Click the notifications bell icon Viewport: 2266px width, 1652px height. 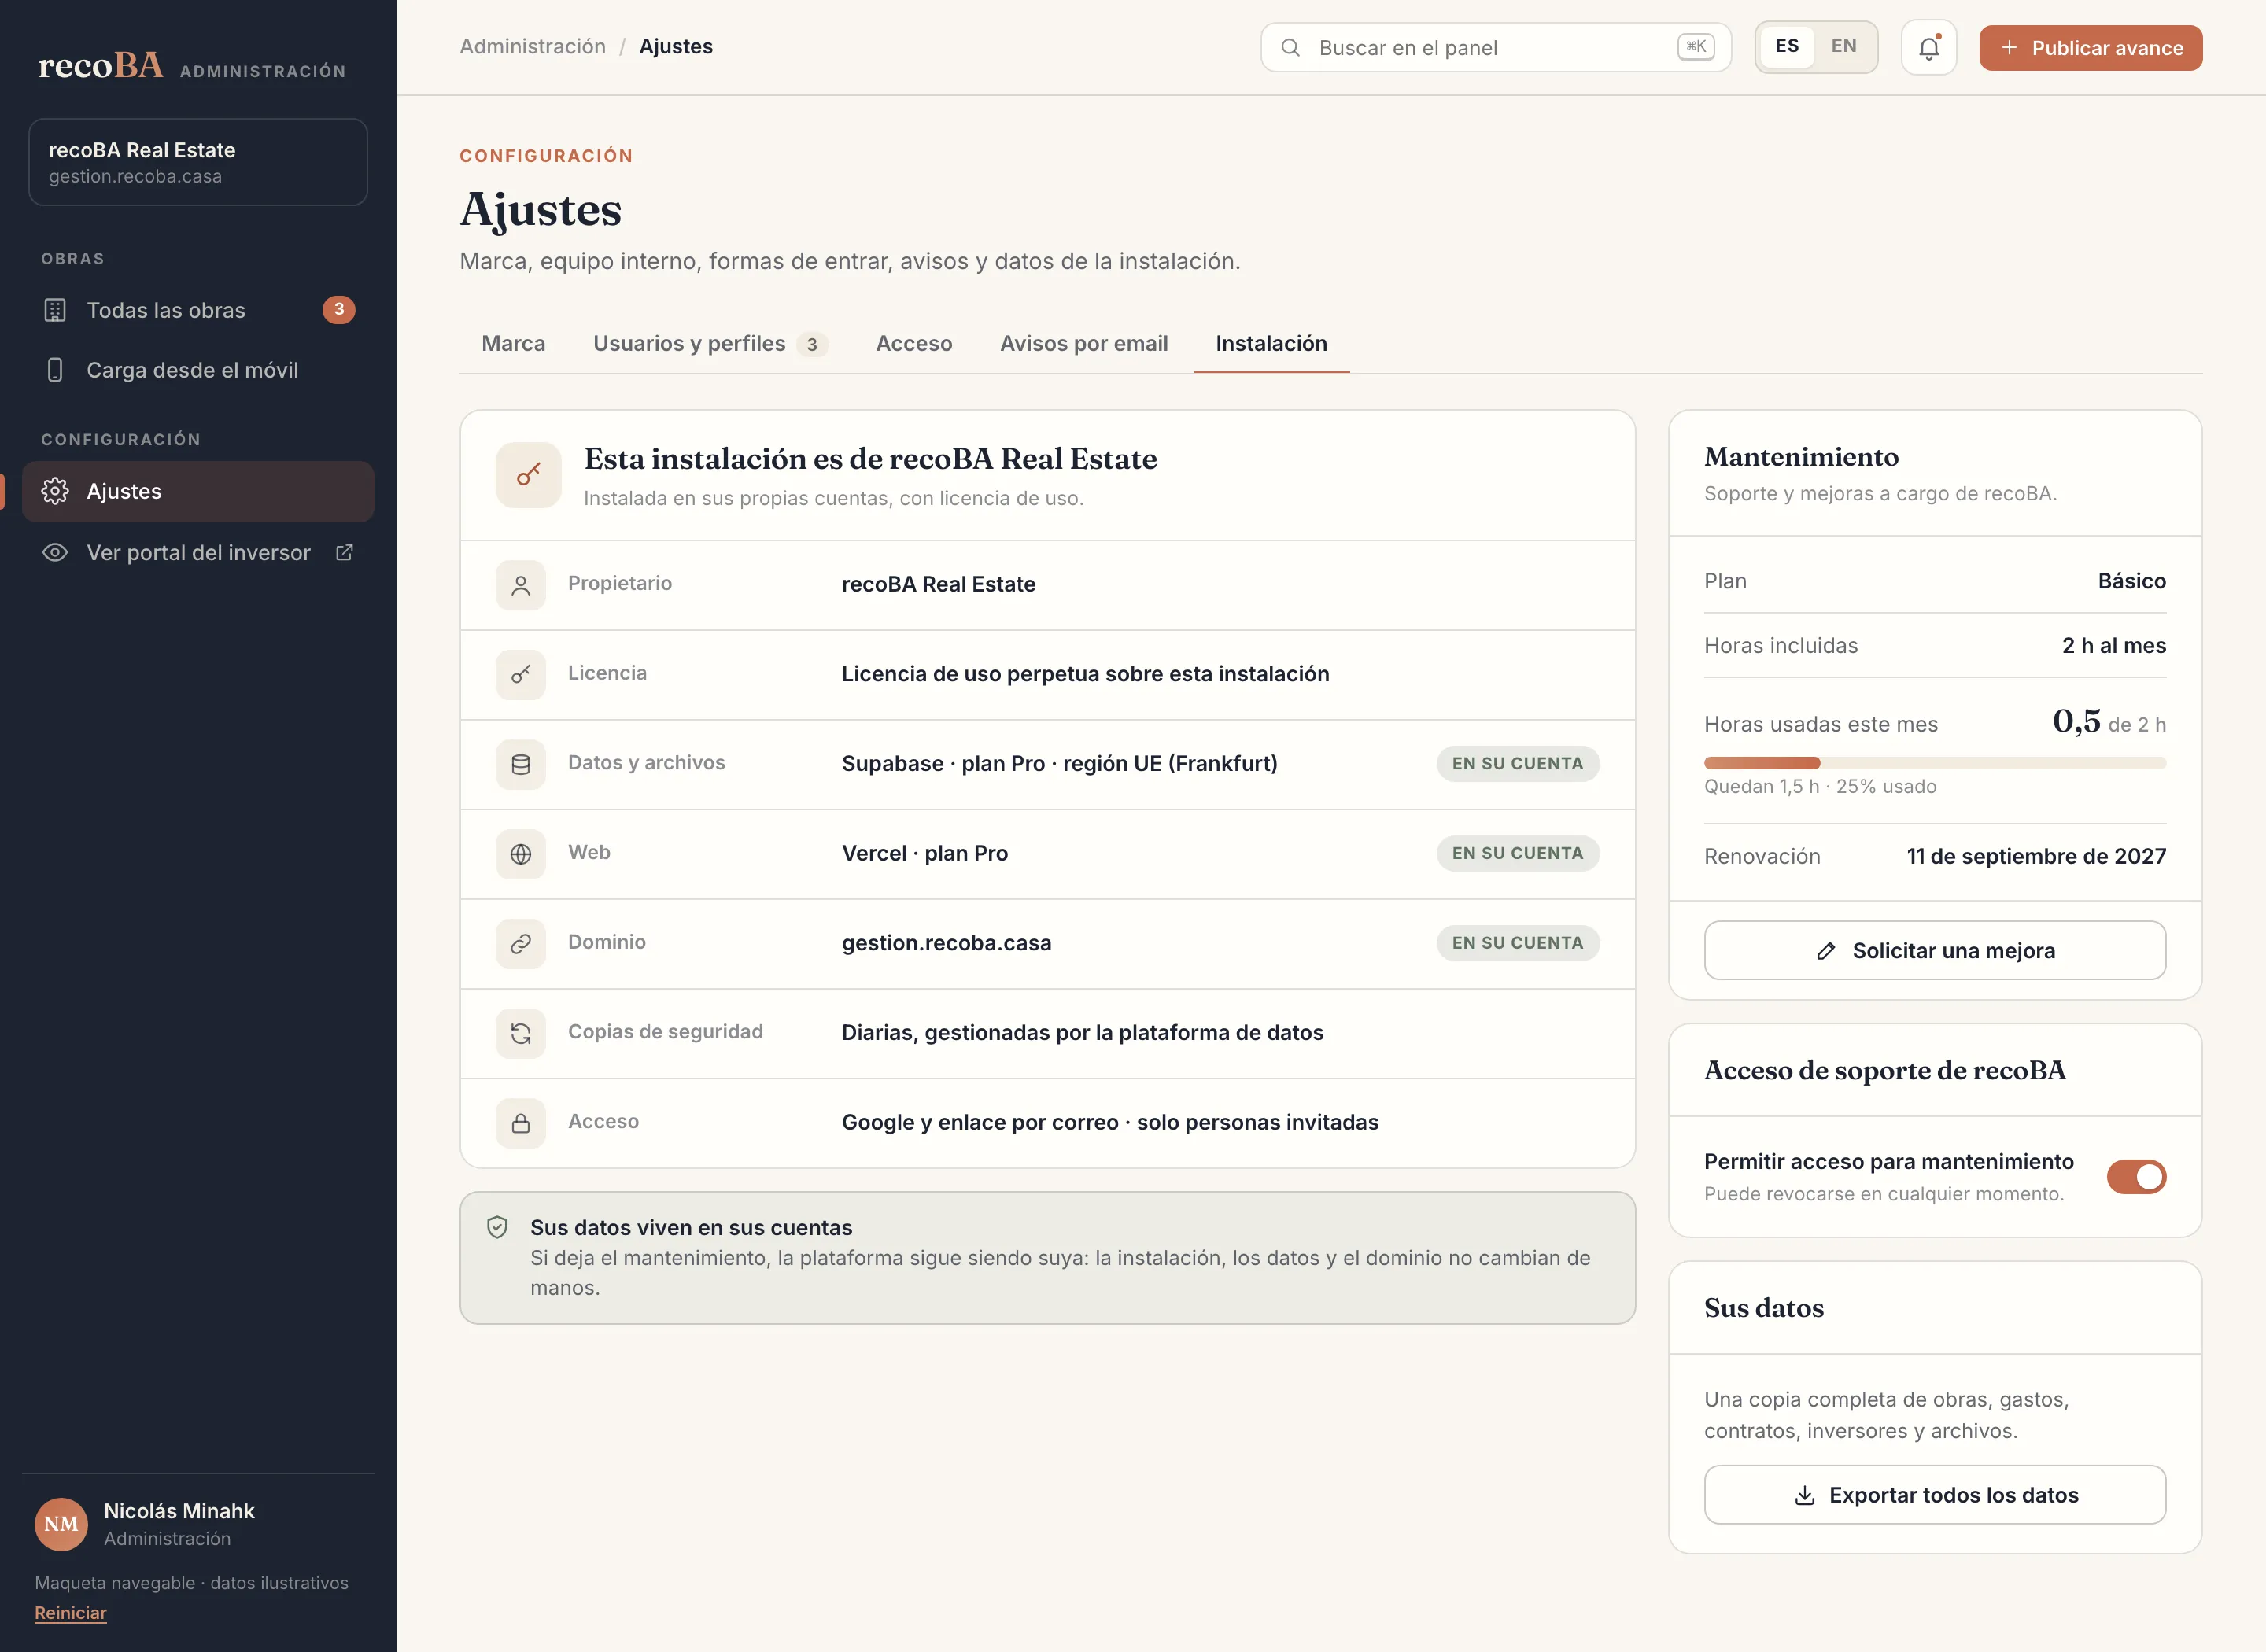(1928, 47)
